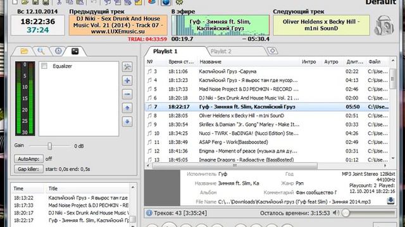Click the playlist horizontal scrollbar thumb

click(x=235, y=166)
